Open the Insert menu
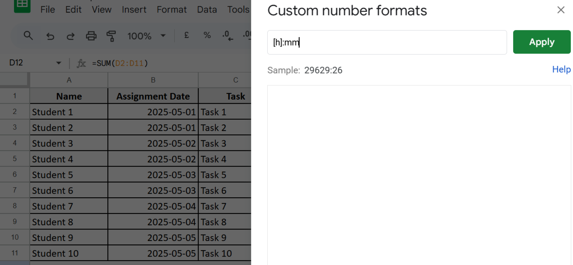Image resolution: width=573 pixels, height=265 pixels. [x=134, y=10]
